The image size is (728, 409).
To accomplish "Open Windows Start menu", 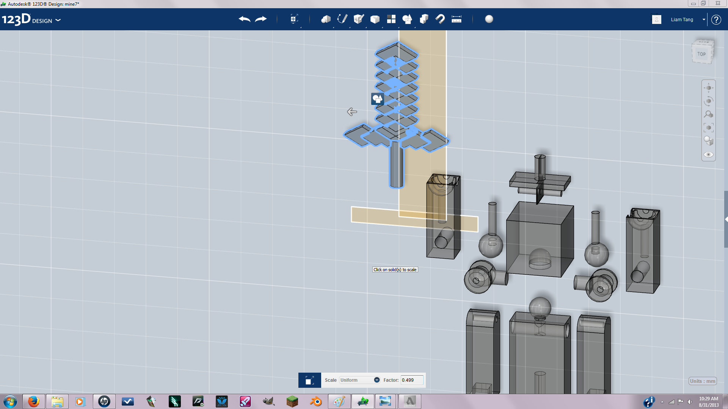I will 10,401.
